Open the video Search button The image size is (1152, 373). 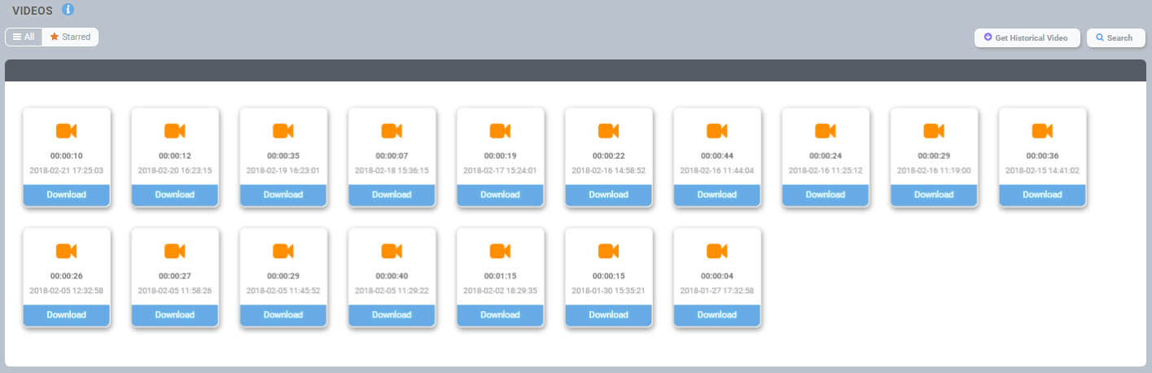pyautogui.click(x=1115, y=37)
